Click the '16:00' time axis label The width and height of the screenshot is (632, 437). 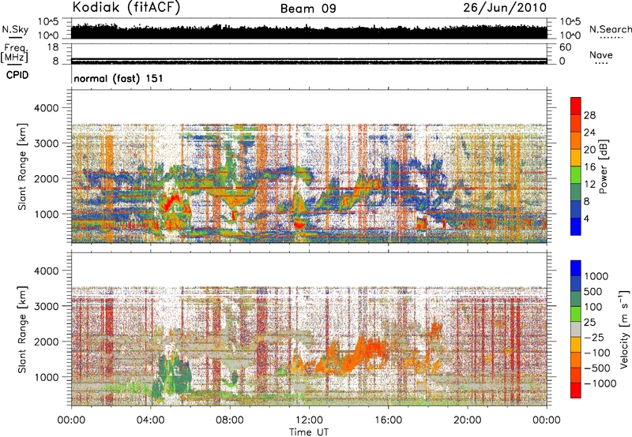388,420
